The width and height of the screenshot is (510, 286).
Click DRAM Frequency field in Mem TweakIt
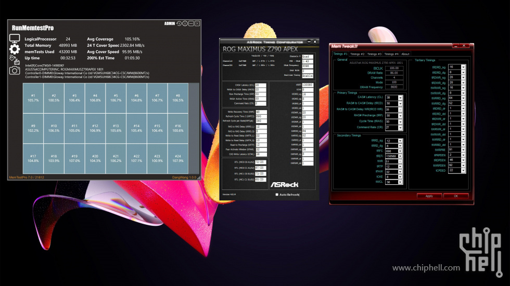[394, 87]
